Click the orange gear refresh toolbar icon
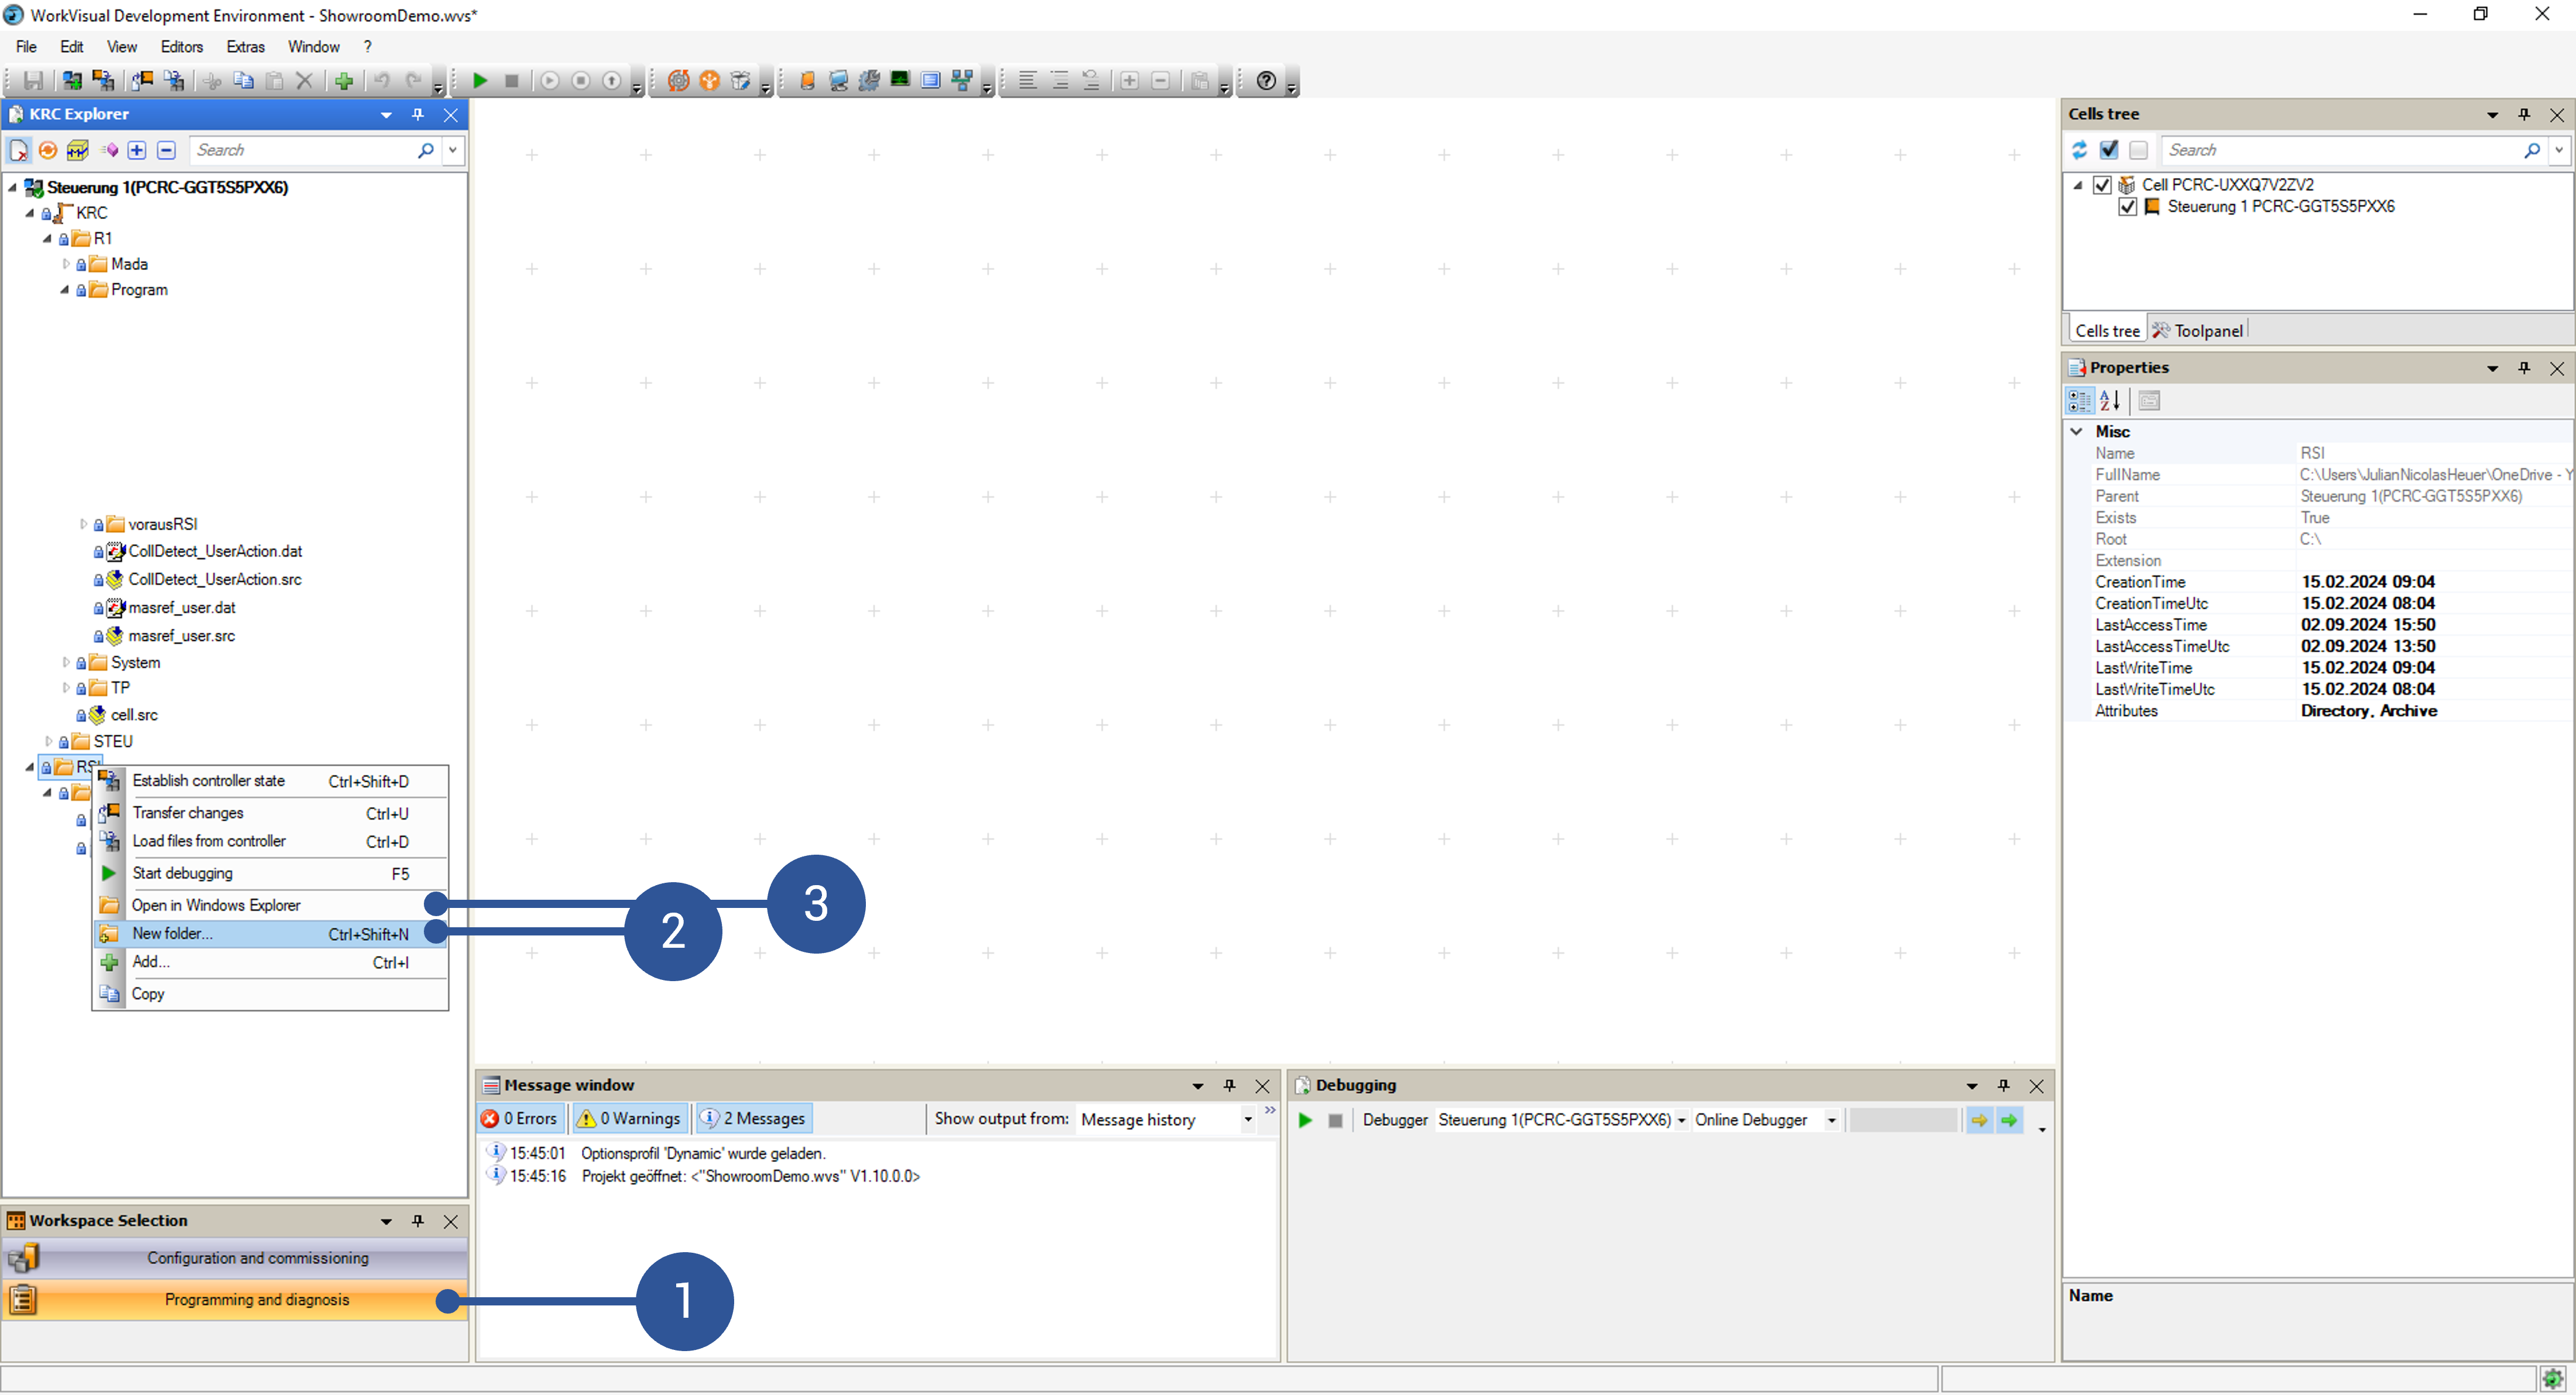The height and width of the screenshot is (1395, 2576). click(x=678, y=81)
